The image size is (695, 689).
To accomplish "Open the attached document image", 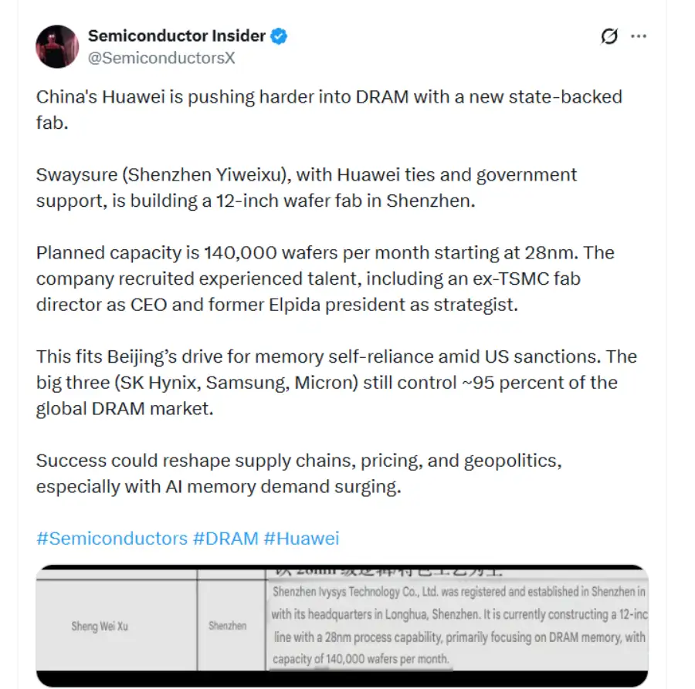I will (x=342, y=626).
